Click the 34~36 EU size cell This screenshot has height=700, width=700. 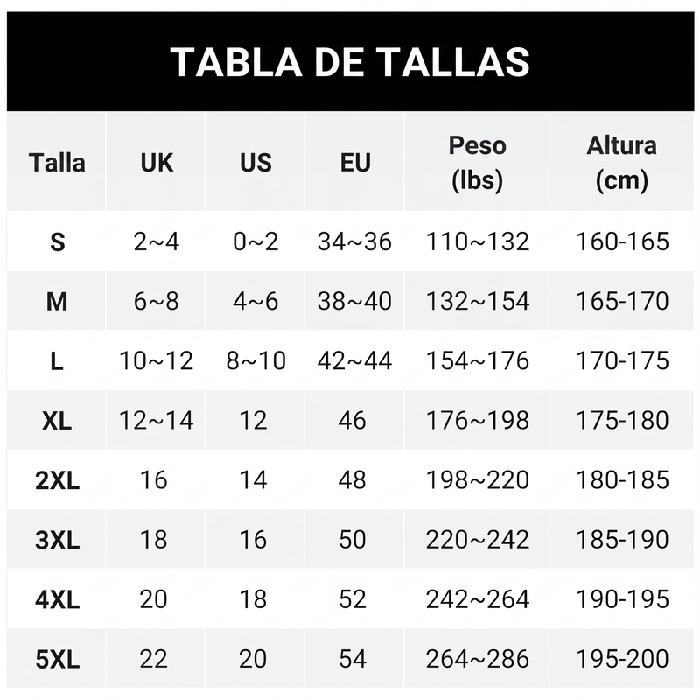(355, 241)
